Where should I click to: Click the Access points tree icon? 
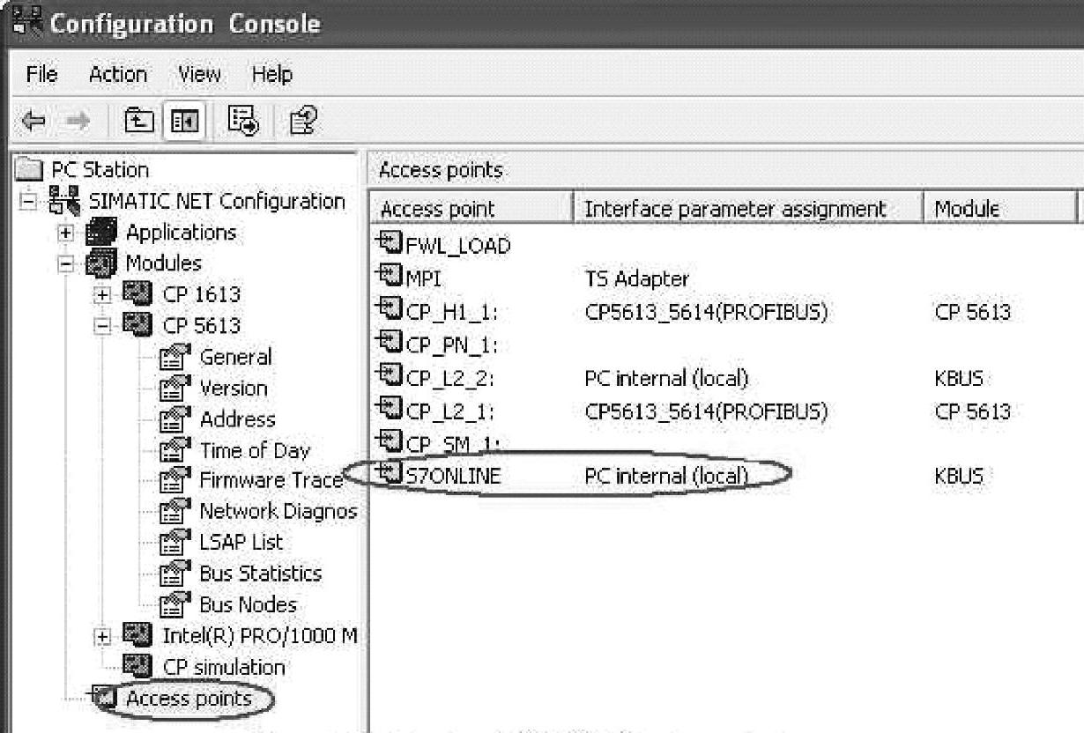[105, 699]
